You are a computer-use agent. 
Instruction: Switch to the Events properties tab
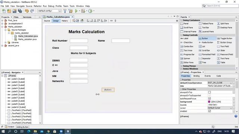pos(208,76)
